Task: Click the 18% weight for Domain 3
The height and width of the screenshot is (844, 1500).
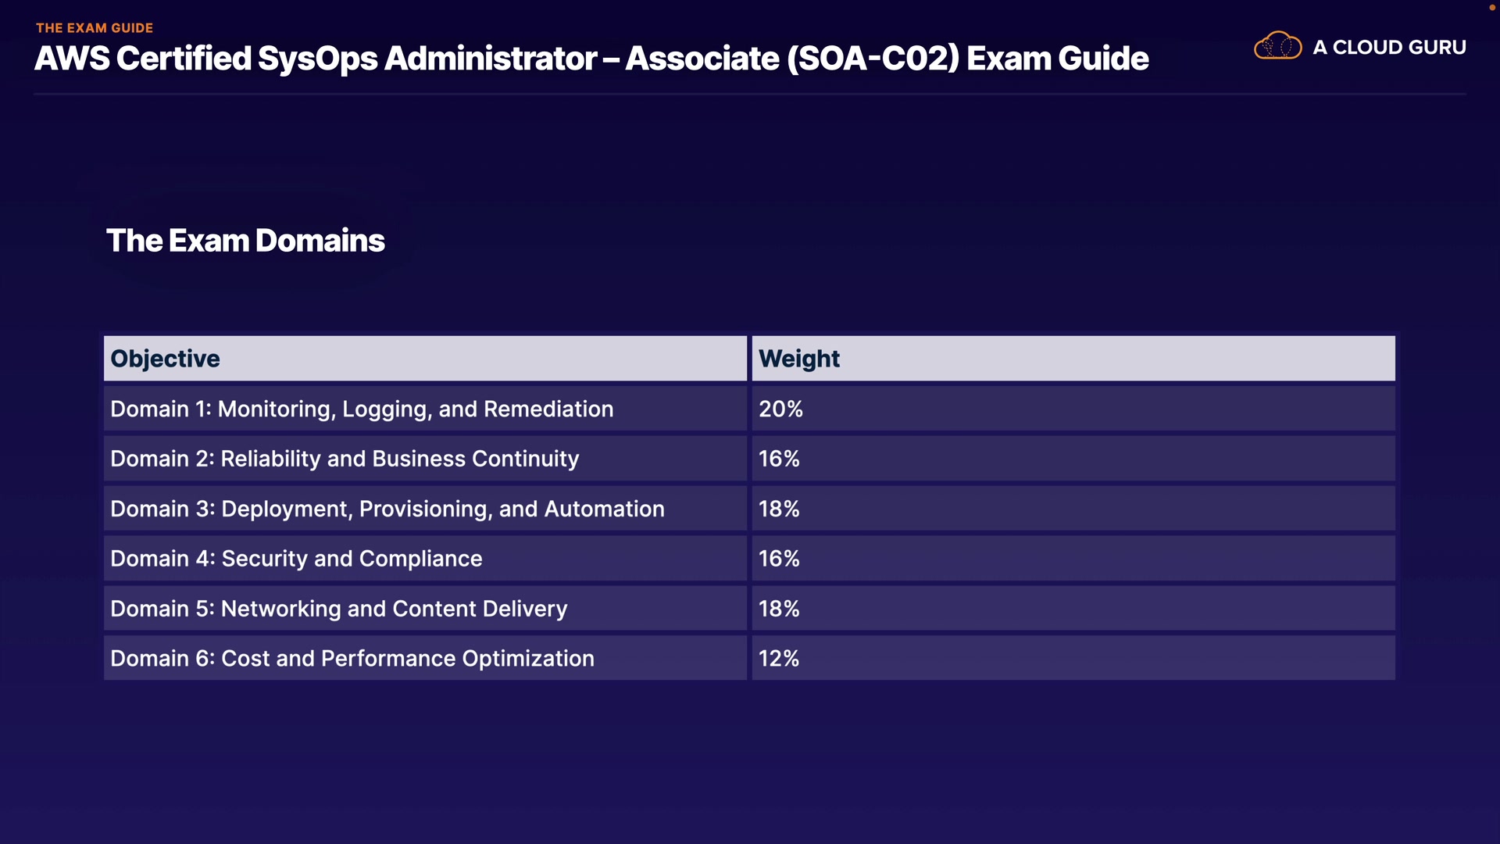Action: (779, 509)
